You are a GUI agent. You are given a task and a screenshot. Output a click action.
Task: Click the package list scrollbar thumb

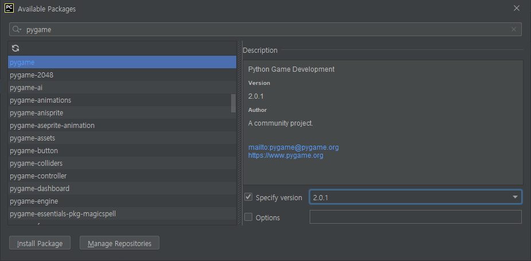tap(233, 103)
